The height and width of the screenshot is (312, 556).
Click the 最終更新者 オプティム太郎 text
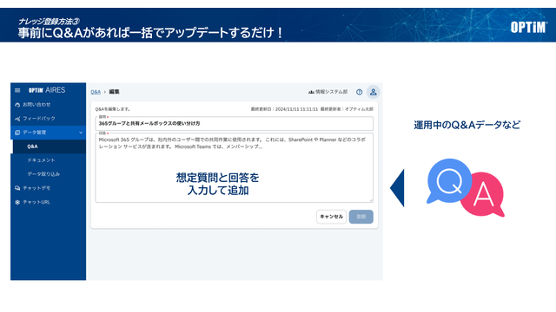tap(347, 109)
